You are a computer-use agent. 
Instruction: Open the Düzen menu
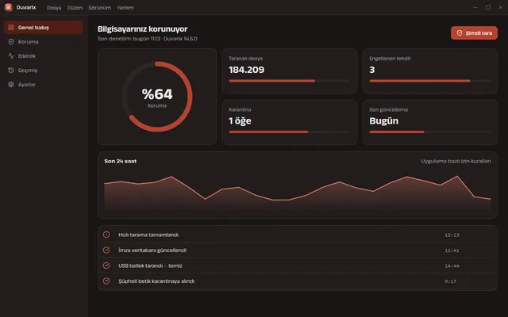pyautogui.click(x=75, y=7)
